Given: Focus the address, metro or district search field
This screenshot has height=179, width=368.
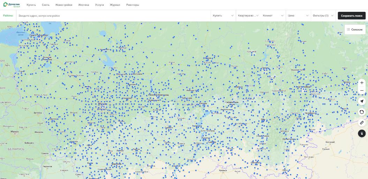Looking at the screenshot, I should (113, 16).
